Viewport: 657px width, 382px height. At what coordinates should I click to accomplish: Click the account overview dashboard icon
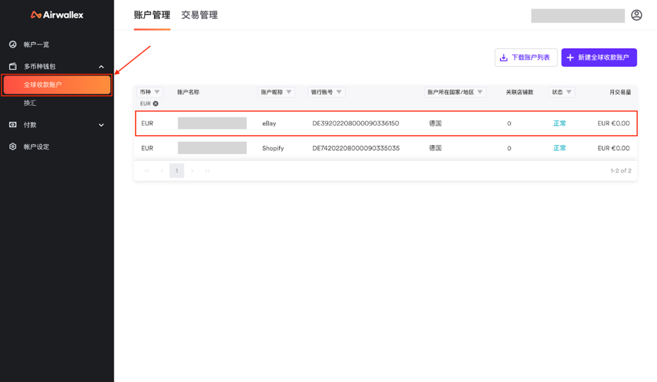click(13, 44)
